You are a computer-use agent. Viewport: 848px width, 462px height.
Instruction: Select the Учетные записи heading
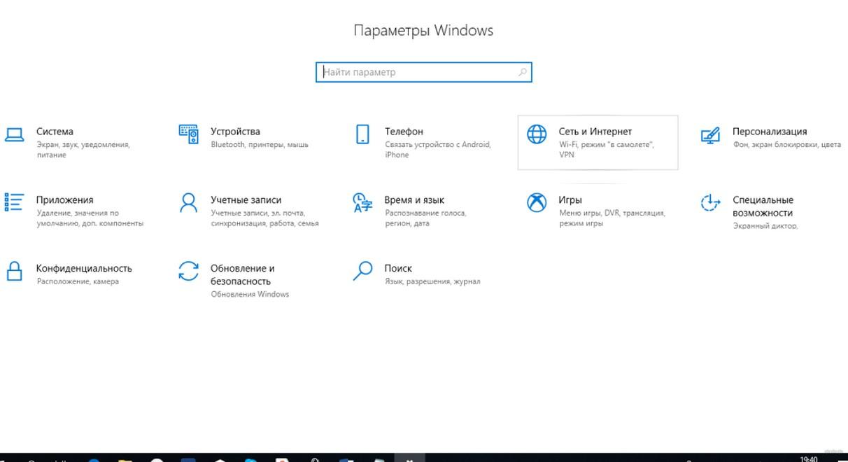pos(246,200)
